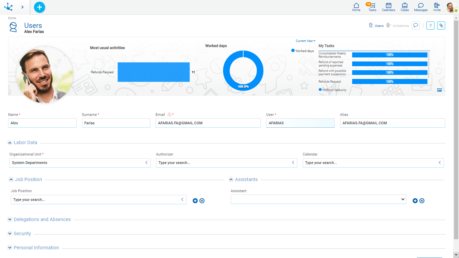
Task: Remove assistant with the x icon
Action: 422,201
